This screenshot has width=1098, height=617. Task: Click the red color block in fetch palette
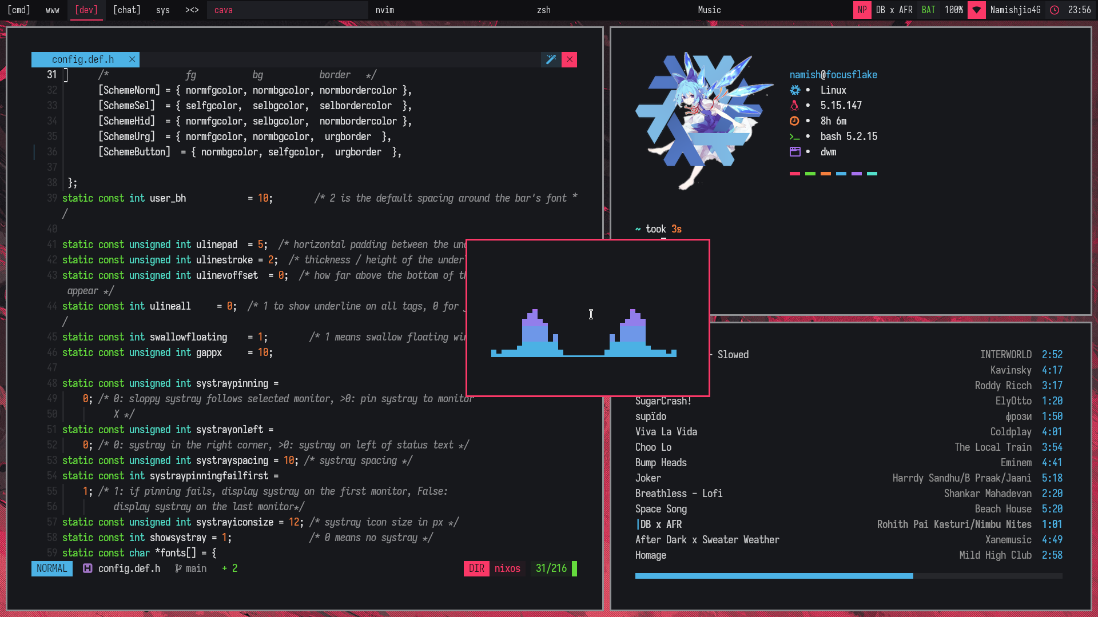[x=795, y=174]
